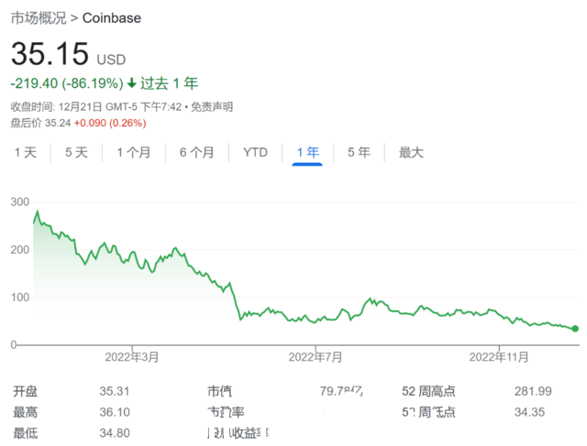Open the 免责声明 disclaimer link
The width and height of the screenshot is (587, 446).
[x=212, y=107]
